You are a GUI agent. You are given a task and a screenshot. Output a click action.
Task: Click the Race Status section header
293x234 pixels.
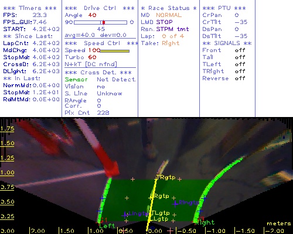click(169, 8)
